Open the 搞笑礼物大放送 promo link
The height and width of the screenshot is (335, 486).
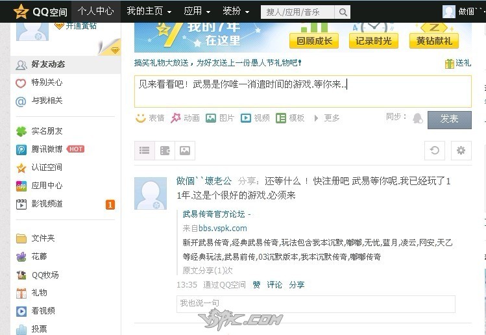click(217, 63)
